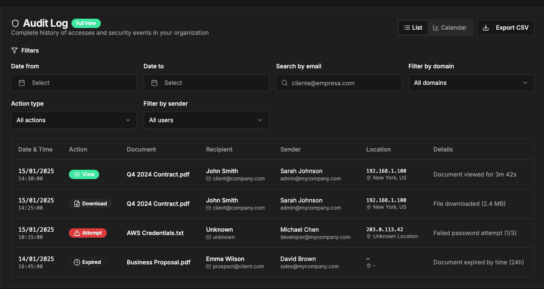
Task: Click the Download action badge
Action: coord(90,204)
